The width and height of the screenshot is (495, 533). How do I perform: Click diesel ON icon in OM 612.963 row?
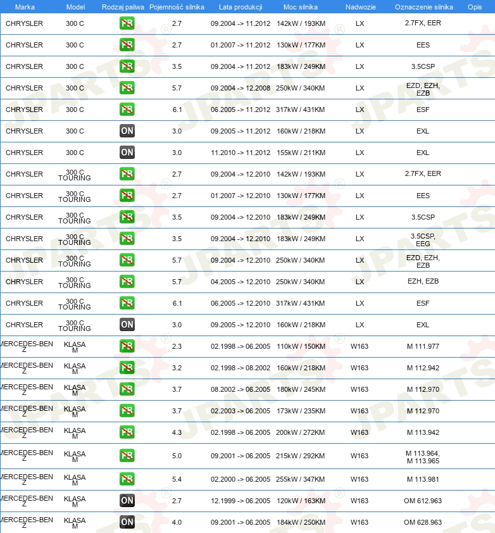tap(127, 500)
